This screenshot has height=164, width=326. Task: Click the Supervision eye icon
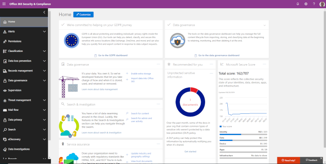point(5,90)
